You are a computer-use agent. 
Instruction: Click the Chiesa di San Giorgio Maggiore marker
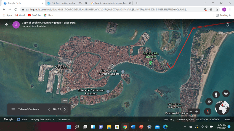tap(123, 72)
